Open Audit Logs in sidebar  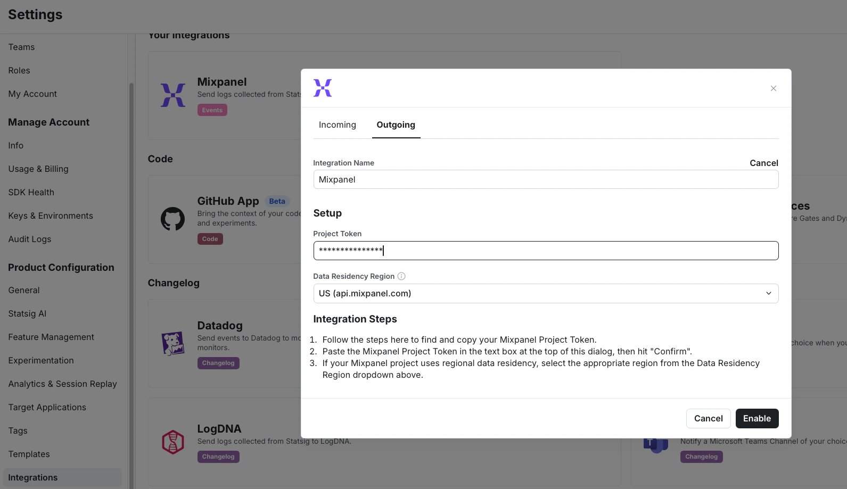[x=30, y=239]
